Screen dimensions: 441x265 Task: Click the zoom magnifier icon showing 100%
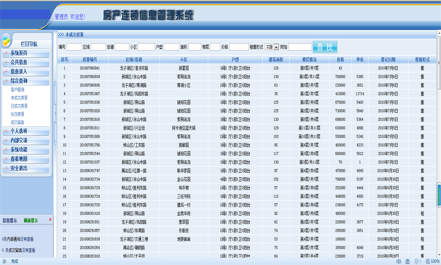tap(427, 261)
